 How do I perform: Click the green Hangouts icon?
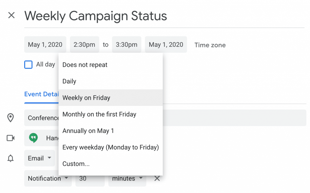tap(33, 138)
